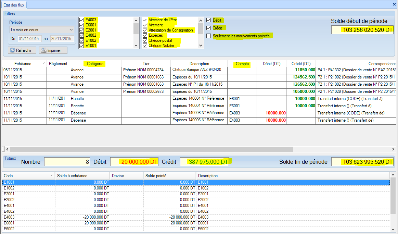Enable Seulement les mouvements pointés

(209, 36)
